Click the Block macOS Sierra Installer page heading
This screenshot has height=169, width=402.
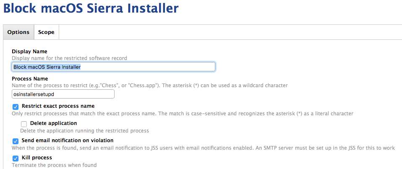tap(91, 8)
